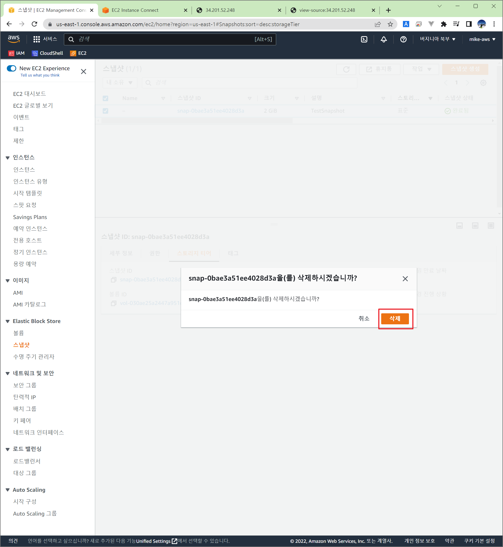
Task: Open the mike-aws account dropdown
Action: tap(482, 39)
